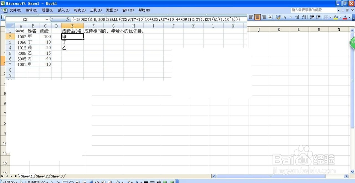Open the 格式 menu
This screenshot has width=355, height=183.
80,10
